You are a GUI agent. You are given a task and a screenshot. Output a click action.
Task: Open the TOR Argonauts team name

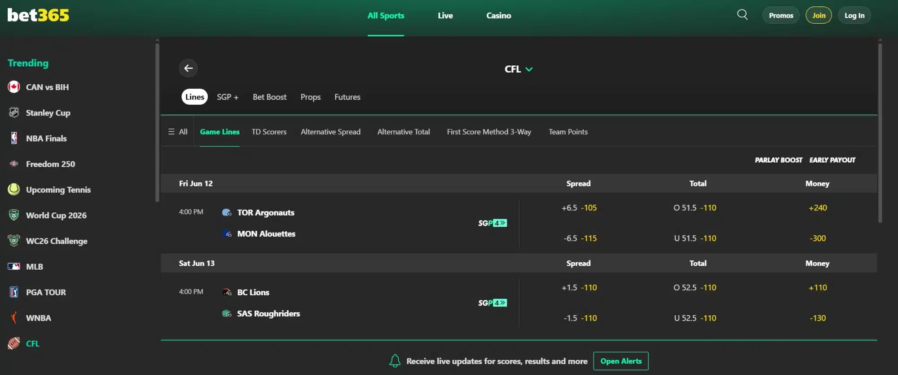pos(266,212)
